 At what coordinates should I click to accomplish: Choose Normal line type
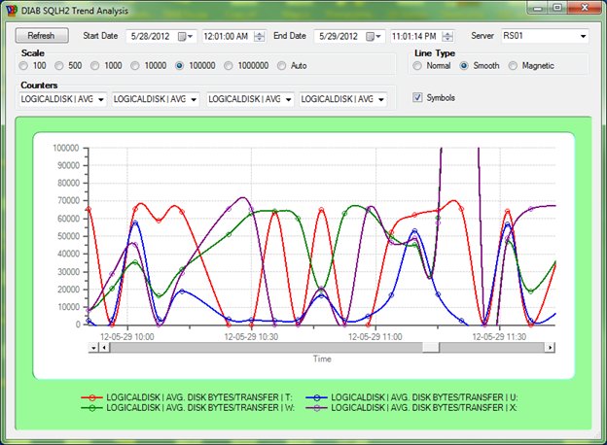(x=432, y=66)
